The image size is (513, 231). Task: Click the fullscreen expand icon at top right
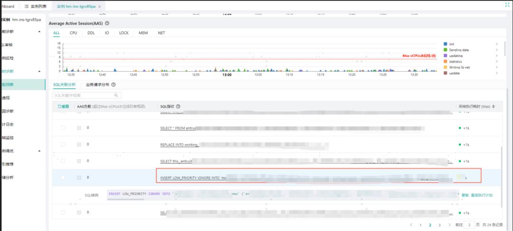pos(507,5)
